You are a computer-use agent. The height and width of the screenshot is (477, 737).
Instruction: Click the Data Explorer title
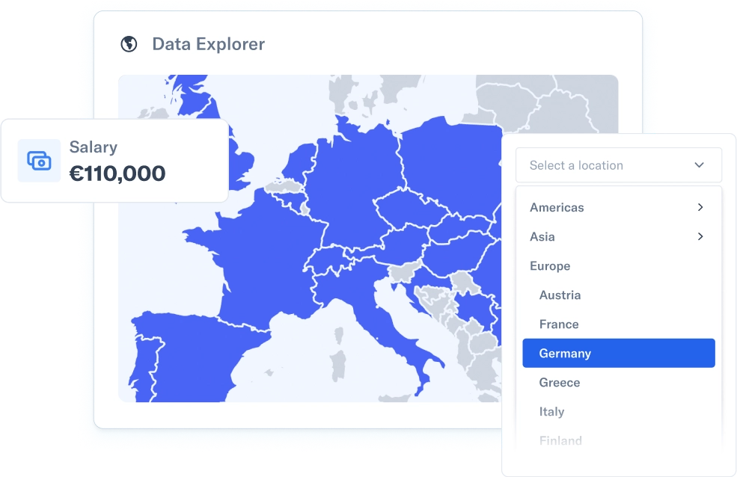coord(208,44)
